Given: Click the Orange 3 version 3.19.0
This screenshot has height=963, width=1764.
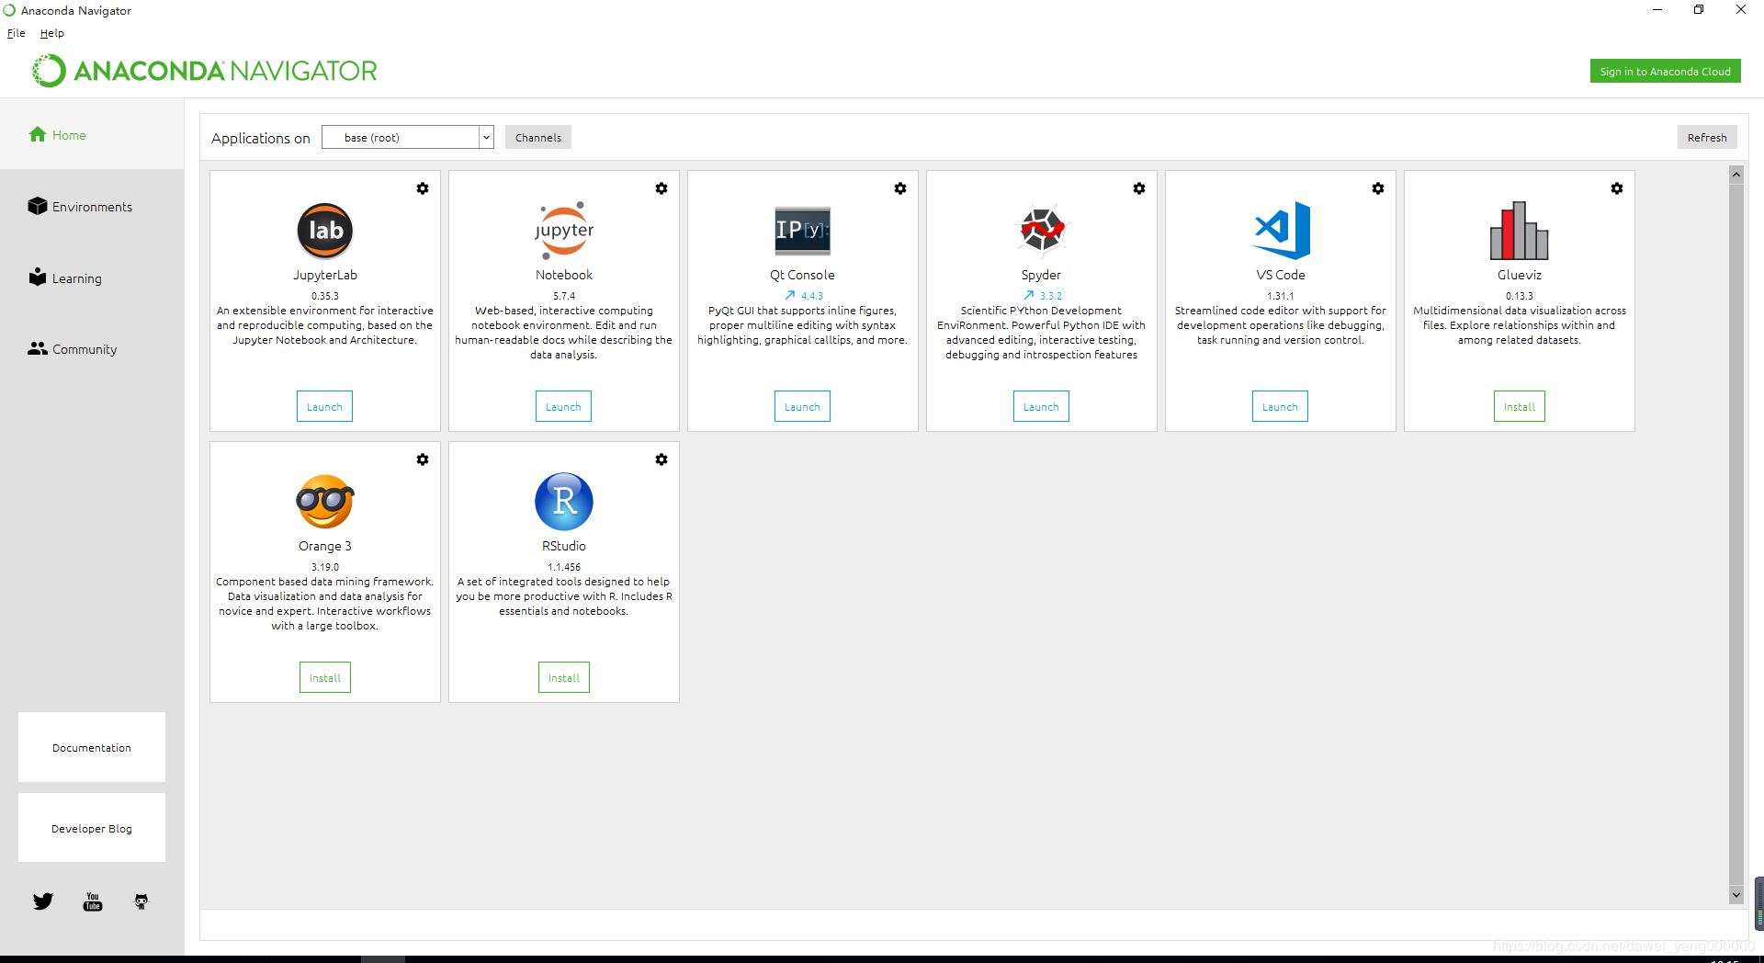Looking at the screenshot, I should [325, 567].
